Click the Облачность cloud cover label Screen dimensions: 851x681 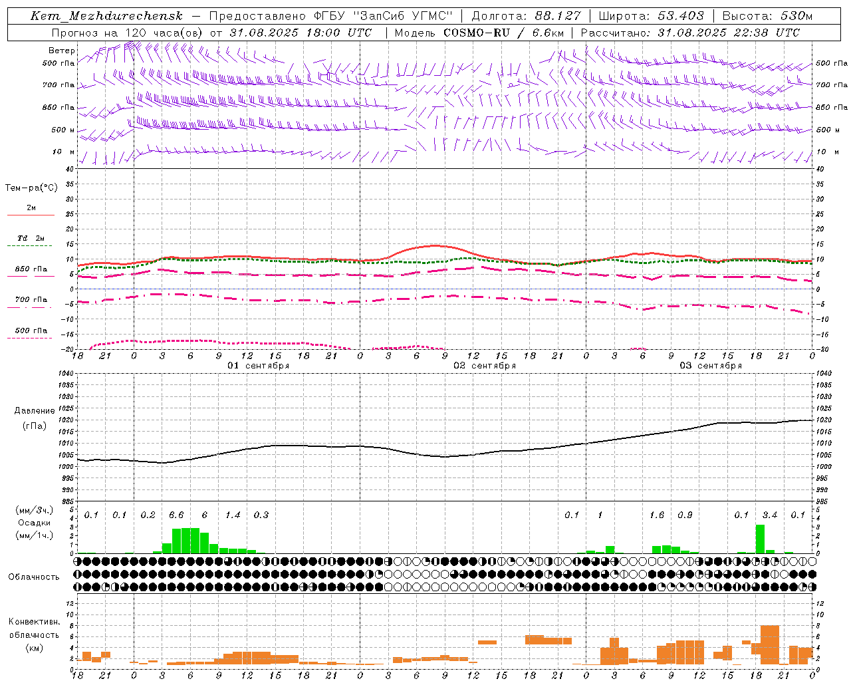pos(34,577)
